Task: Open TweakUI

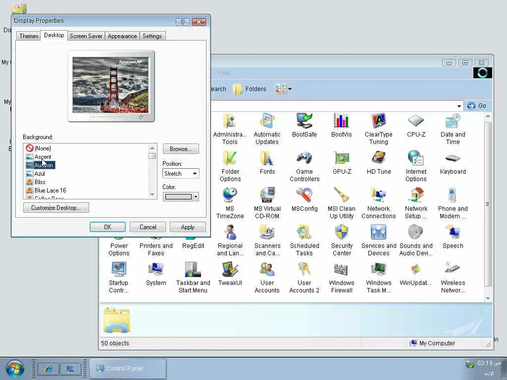Action: [x=230, y=274]
